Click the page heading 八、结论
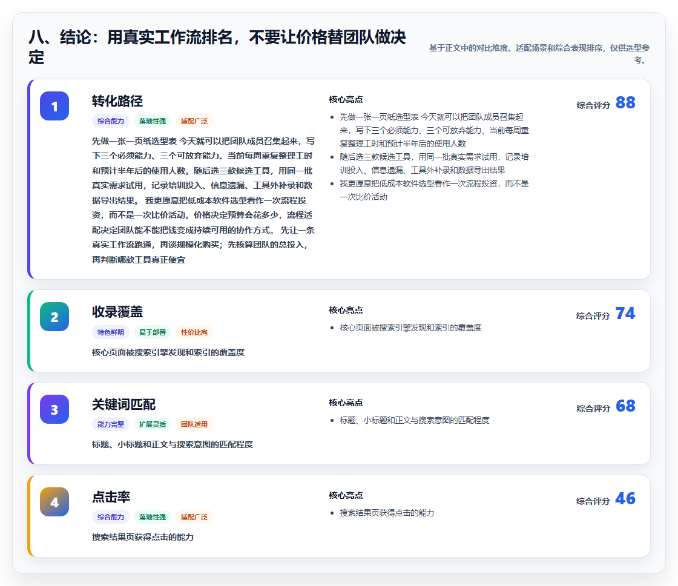Image resolution: width=678 pixels, height=586 pixels. pos(217,47)
